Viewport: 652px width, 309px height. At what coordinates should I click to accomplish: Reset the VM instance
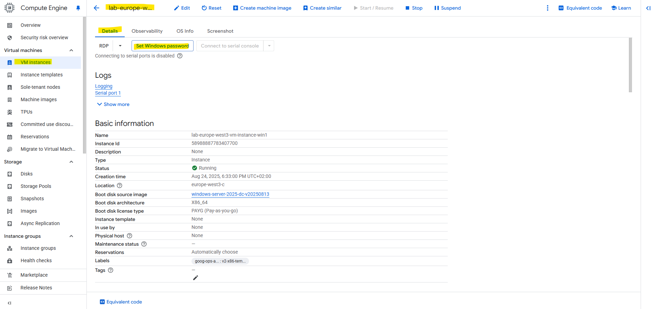(x=211, y=8)
